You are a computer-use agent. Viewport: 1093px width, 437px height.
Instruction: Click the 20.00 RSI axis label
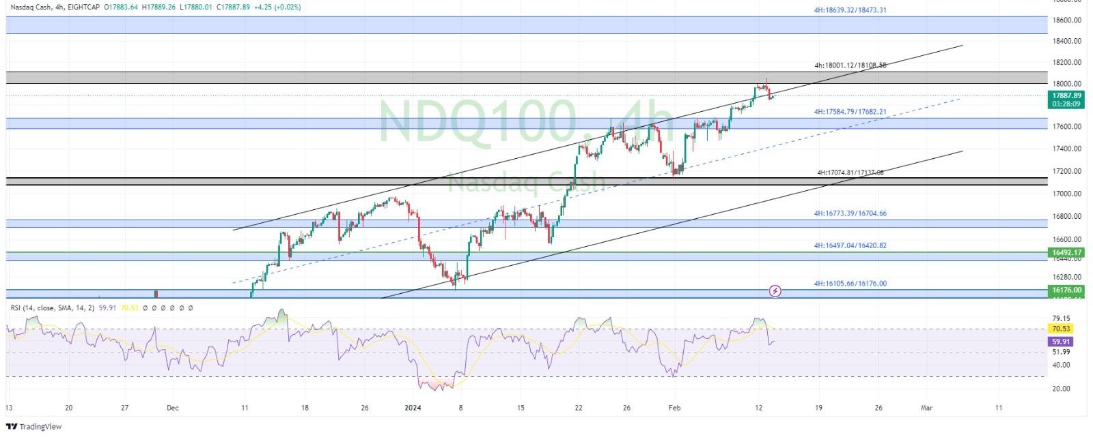pyautogui.click(x=1061, y=389)
